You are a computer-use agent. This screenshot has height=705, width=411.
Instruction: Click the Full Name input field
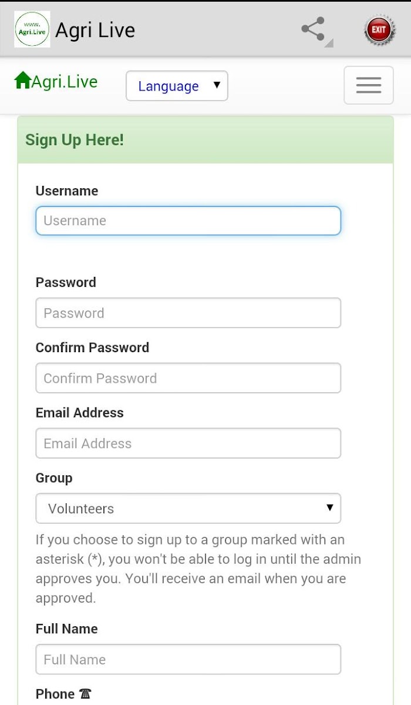coord(188,659)
